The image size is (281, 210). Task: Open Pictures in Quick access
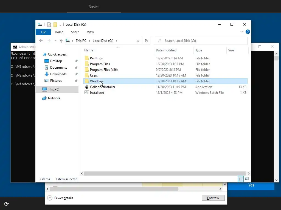coord(56,81)
